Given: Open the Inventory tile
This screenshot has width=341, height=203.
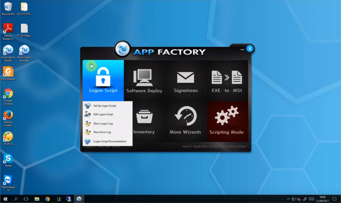Looking at the screenshot, I should pyautogui.click(x=144, y=122).
